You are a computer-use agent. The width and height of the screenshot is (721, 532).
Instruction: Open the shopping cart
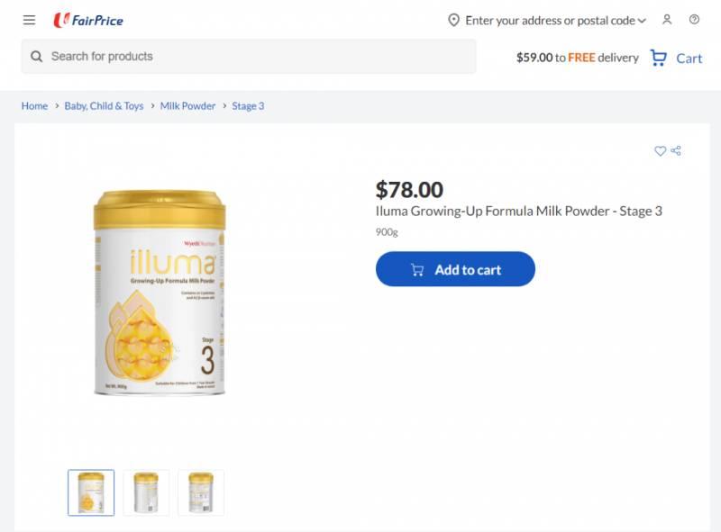tap(676, 58)
